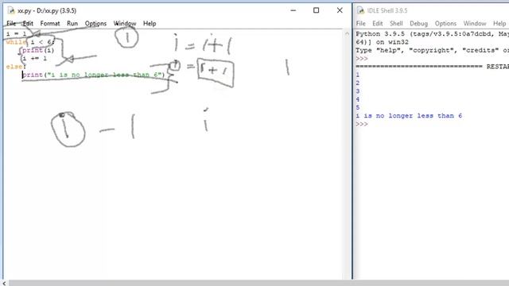
Task: Click the output line '5' in IDLE Shell
Action: coord(358,107)
